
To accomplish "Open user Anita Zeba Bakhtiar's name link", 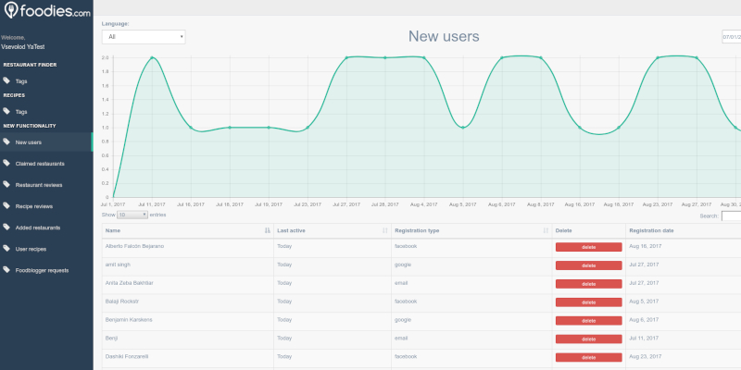I will [x=129, y=282].
